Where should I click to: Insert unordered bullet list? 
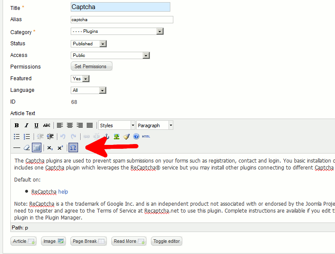coord(17,137)
